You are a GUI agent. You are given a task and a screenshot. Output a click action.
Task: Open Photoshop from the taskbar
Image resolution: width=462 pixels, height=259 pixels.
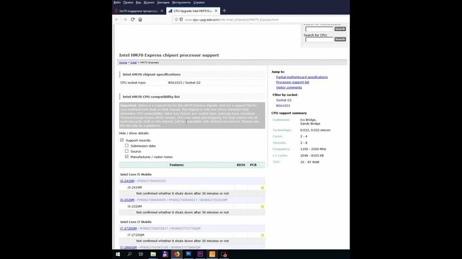[x=189, y=254]
